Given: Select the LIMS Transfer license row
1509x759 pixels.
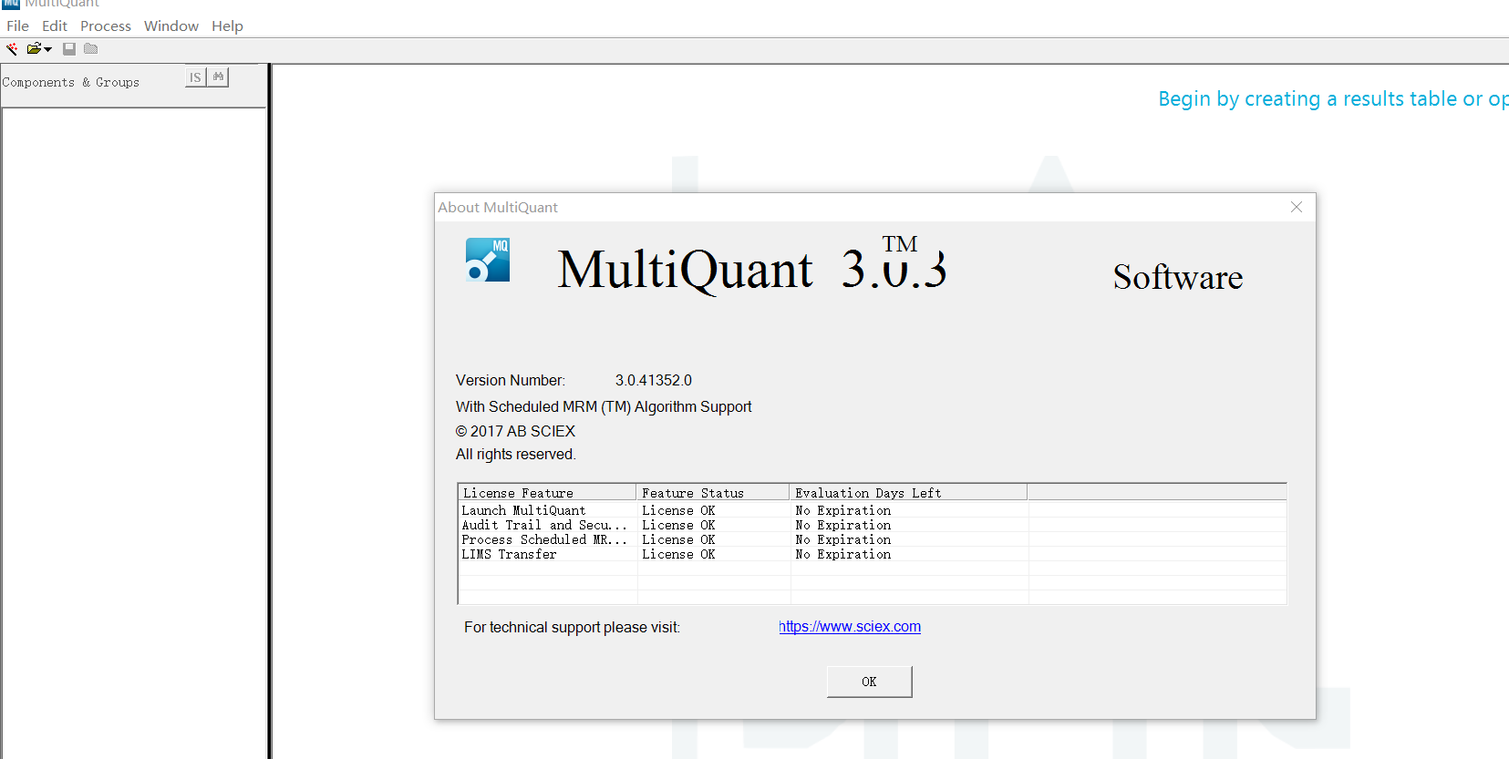Looking at the screenshot, I should [872, 554].
